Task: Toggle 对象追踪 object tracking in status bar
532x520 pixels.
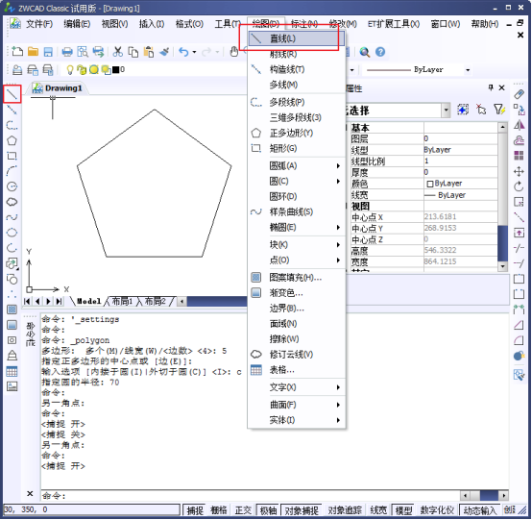Action: (345, 510)
